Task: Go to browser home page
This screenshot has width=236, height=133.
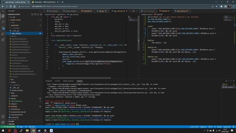Action: pos(14,7)
